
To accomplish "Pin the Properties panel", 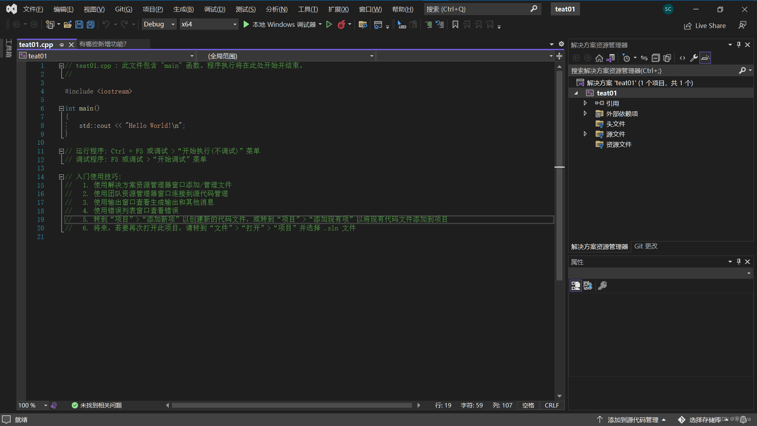I will [739, 262].
